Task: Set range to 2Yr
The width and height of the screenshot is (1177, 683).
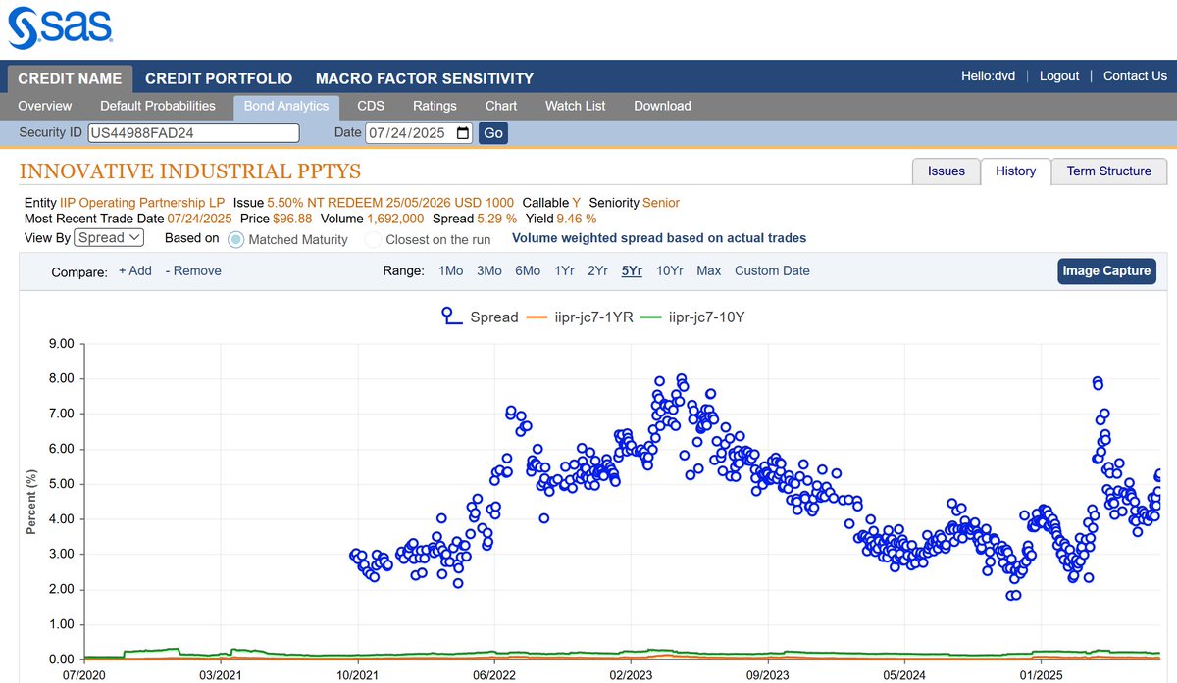Action: pos(597,271)
